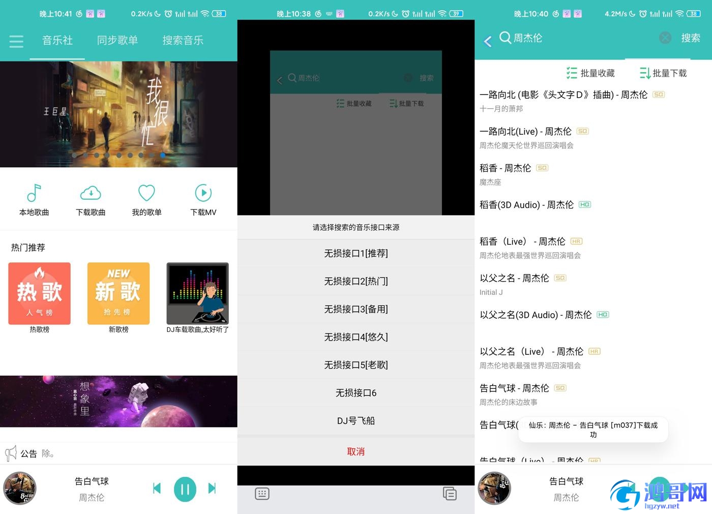Click the 热门推荐 section heading
This screenshot has width=712, height=514.
[28, 248]
